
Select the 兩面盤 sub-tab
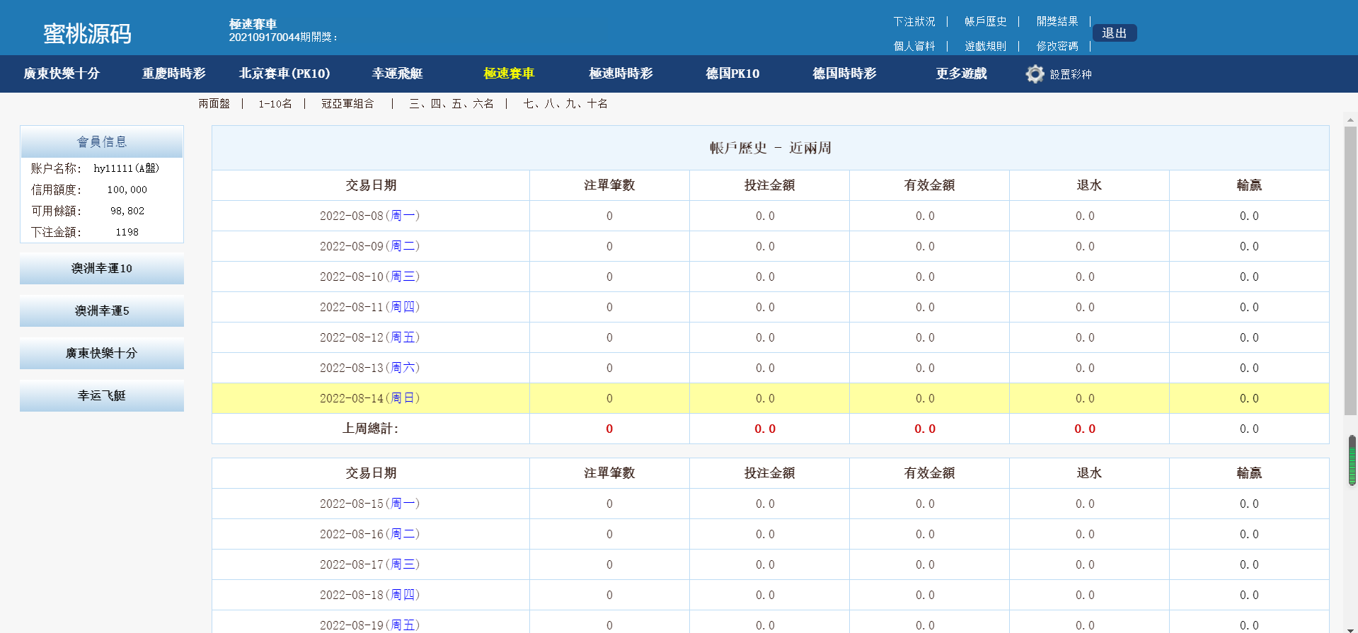pos(214,104)
